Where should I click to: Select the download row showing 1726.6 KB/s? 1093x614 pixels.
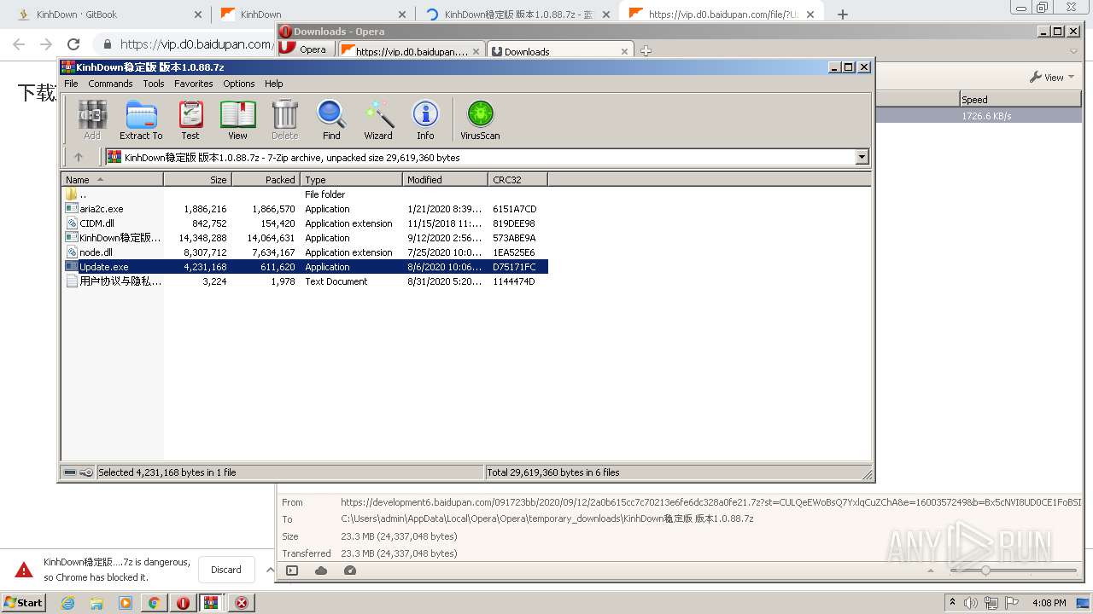[979, 115]
